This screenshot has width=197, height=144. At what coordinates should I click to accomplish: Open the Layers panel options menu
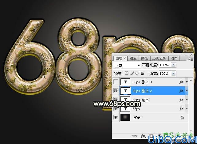(191, 60)
